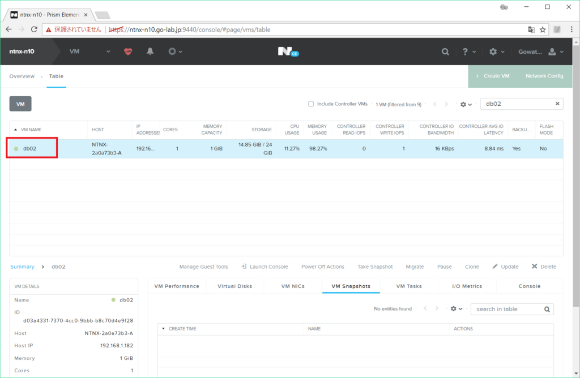The height and width of the screenshot is (378, 580).
Task: Clear the db02 search filter
Action: click(x=557, y=104)
